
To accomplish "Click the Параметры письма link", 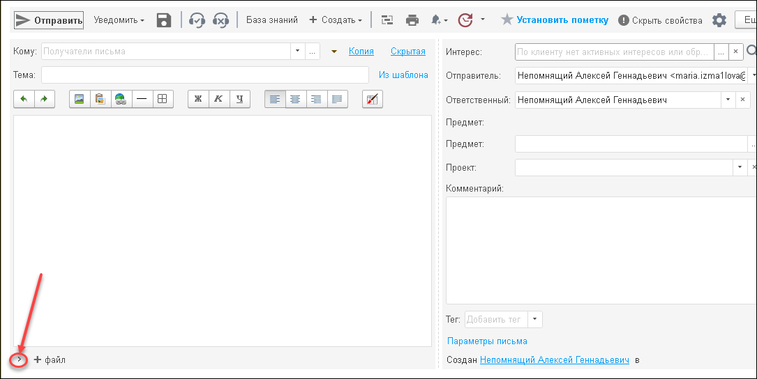I will (487, 341).
